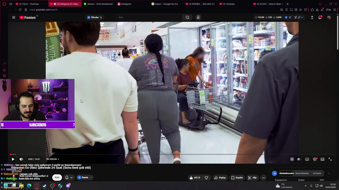Select the Görüntülenmeler tab

click(287, 173)
